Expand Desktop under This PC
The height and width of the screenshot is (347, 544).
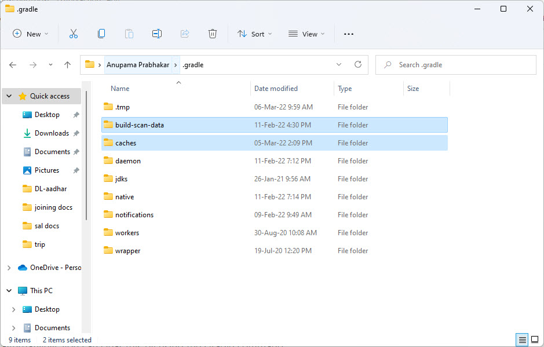point(13,309)
